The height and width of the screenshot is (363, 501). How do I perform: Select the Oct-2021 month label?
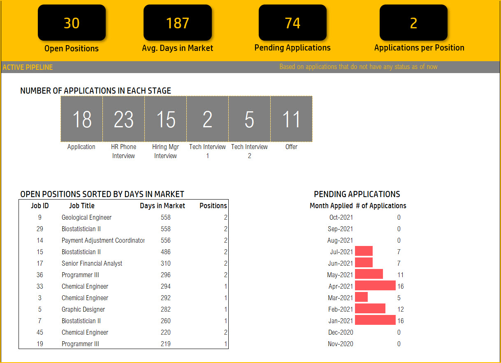[x=341, y=217]
